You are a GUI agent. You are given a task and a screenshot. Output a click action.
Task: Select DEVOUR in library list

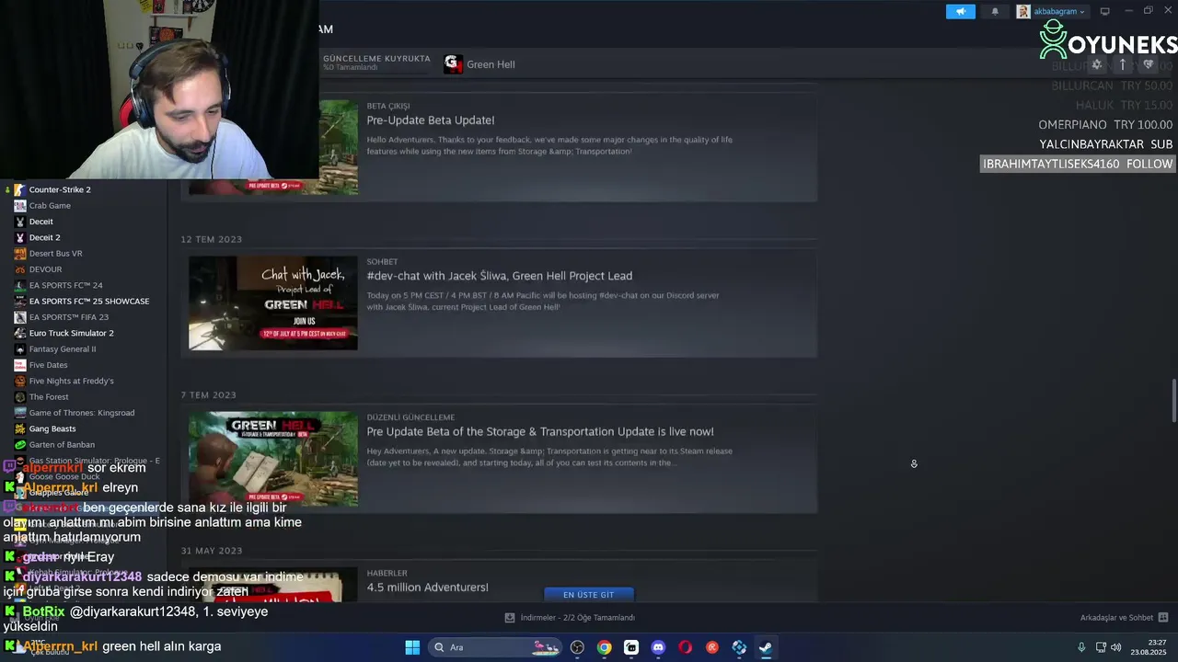[x=45, y=269]
